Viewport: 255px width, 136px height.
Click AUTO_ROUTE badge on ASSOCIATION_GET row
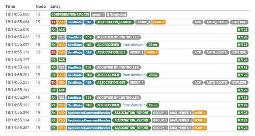tap(217, 83)
